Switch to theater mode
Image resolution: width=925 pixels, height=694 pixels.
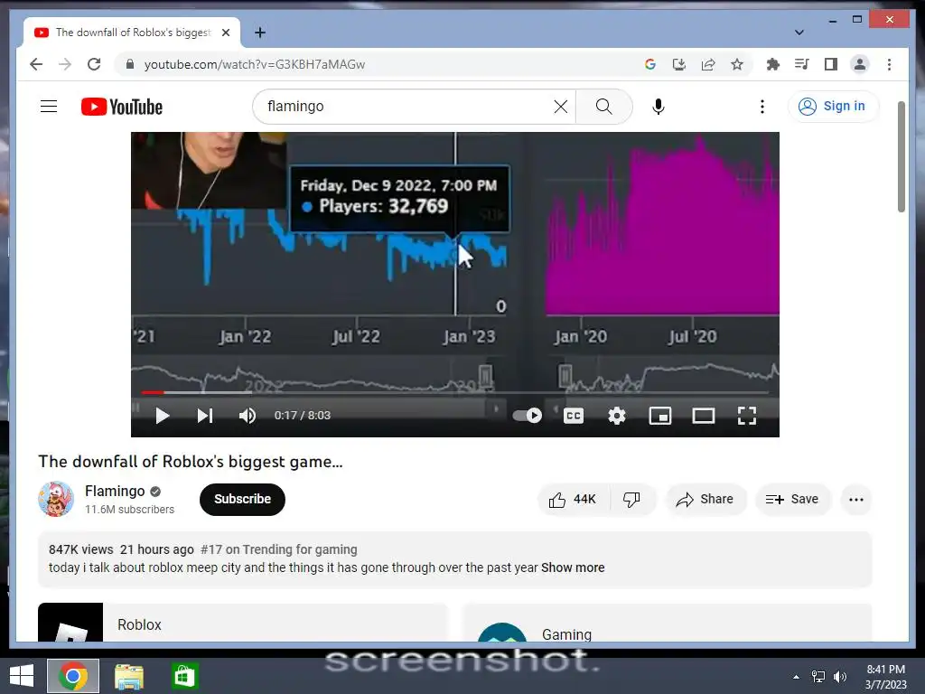[703, 416]
